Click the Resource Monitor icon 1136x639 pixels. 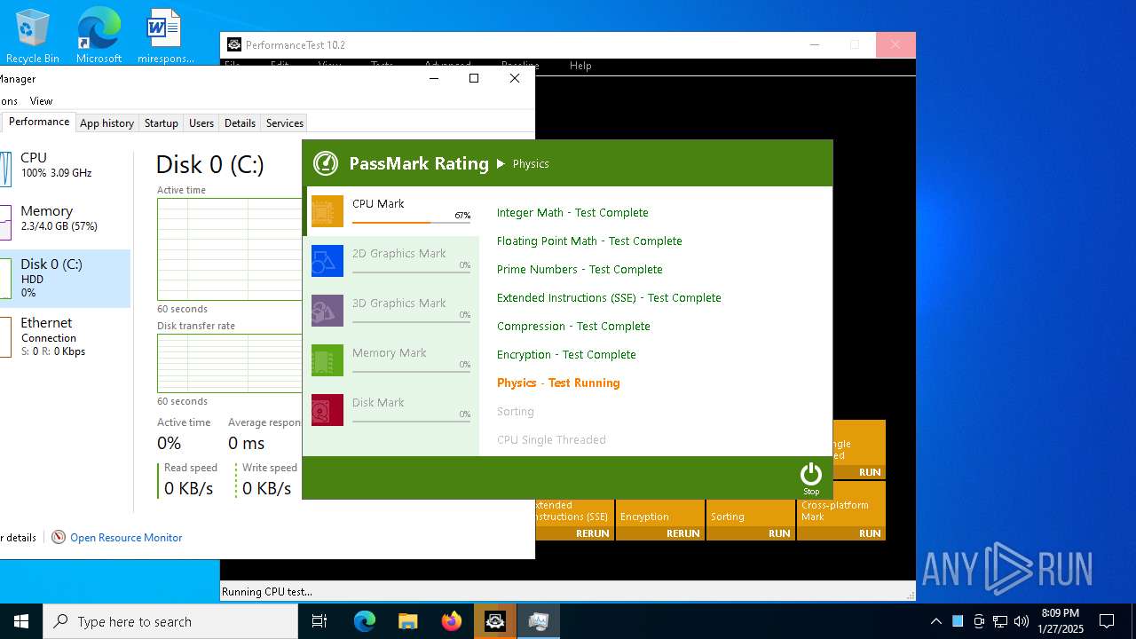click(59, 537)
